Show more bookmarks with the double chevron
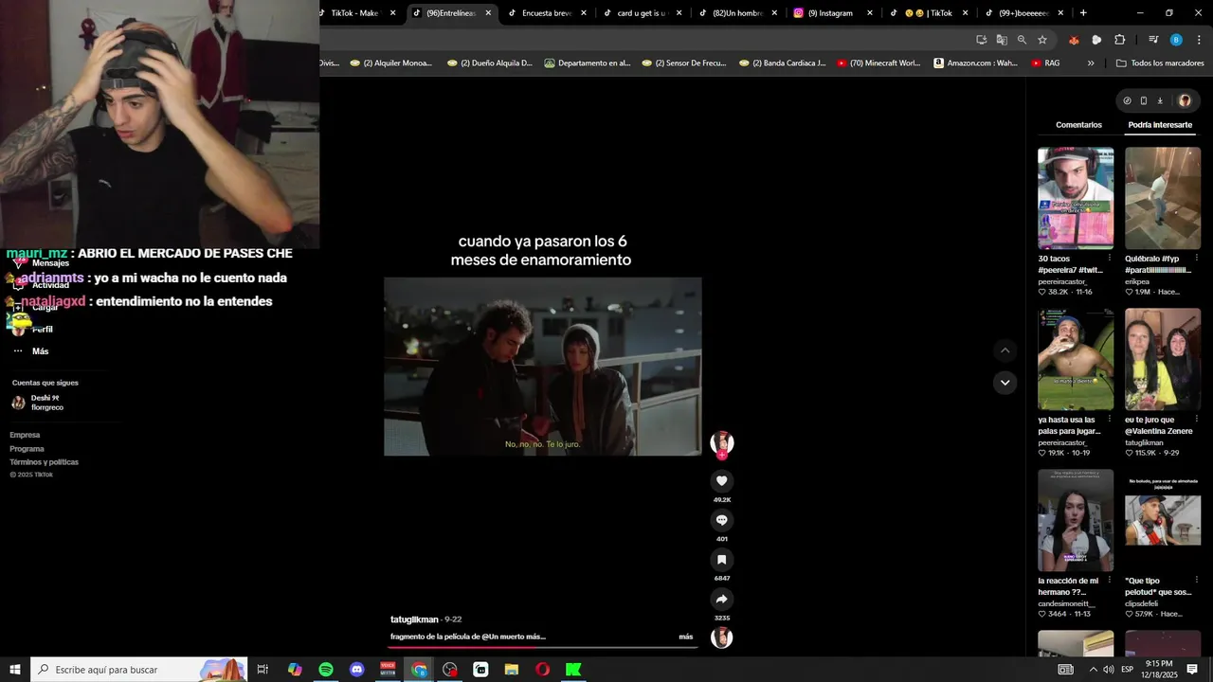 [1091, 63]
